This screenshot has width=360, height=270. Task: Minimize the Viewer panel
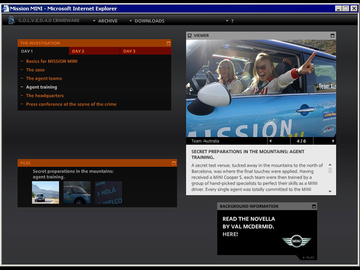(x=332, y=36)
